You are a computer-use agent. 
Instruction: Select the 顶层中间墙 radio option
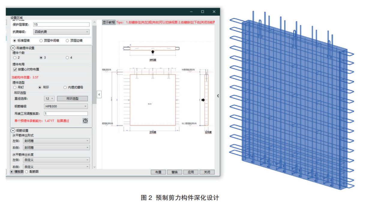pos(41,40)
